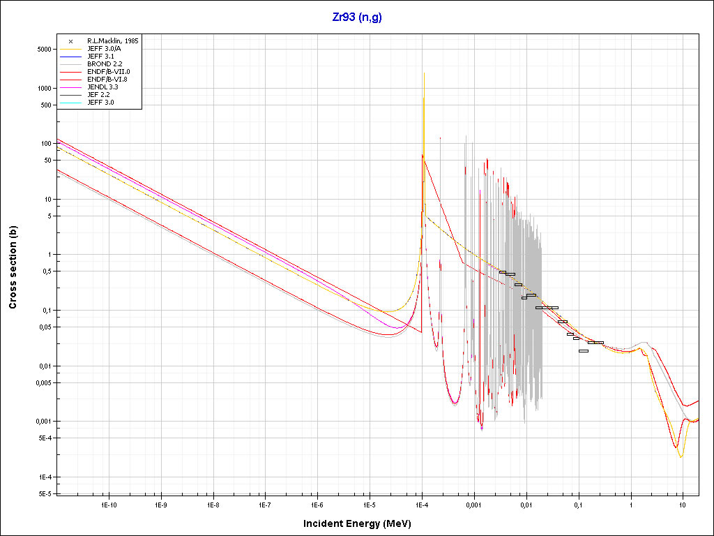The width and height of the screenshot is (714, 536).
Task: Select the R.L.Macklin, 1985 legend entry
Action: [113, 42]
